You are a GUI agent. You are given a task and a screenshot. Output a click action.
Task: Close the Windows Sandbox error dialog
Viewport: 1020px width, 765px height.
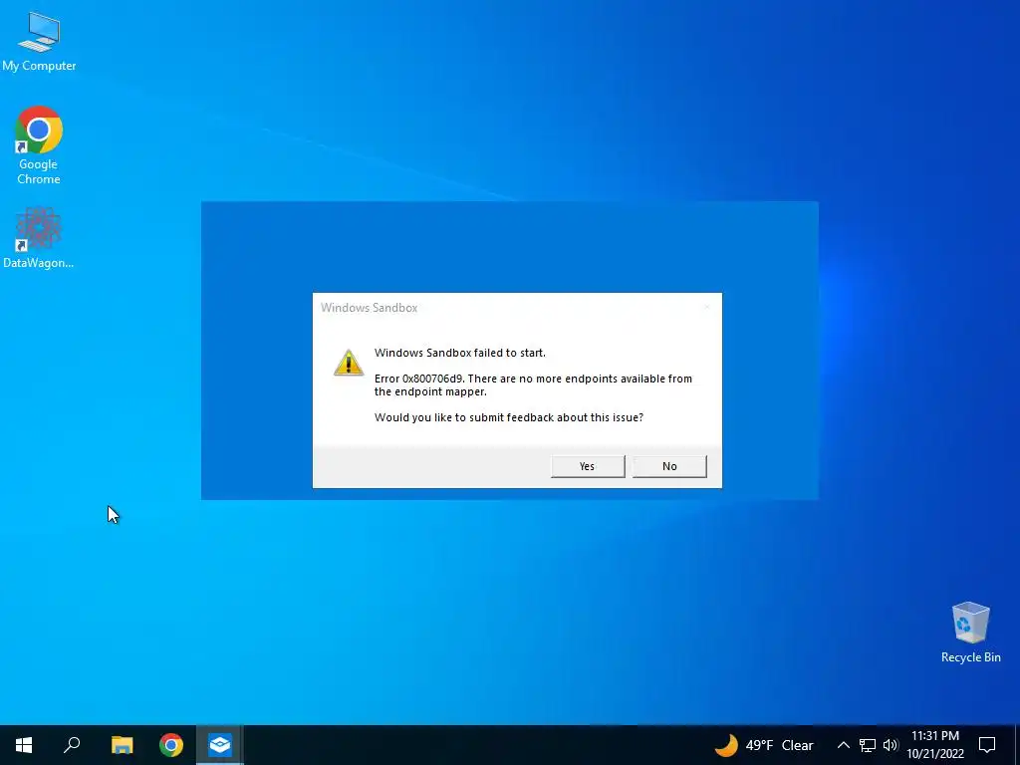click(707, 307)
